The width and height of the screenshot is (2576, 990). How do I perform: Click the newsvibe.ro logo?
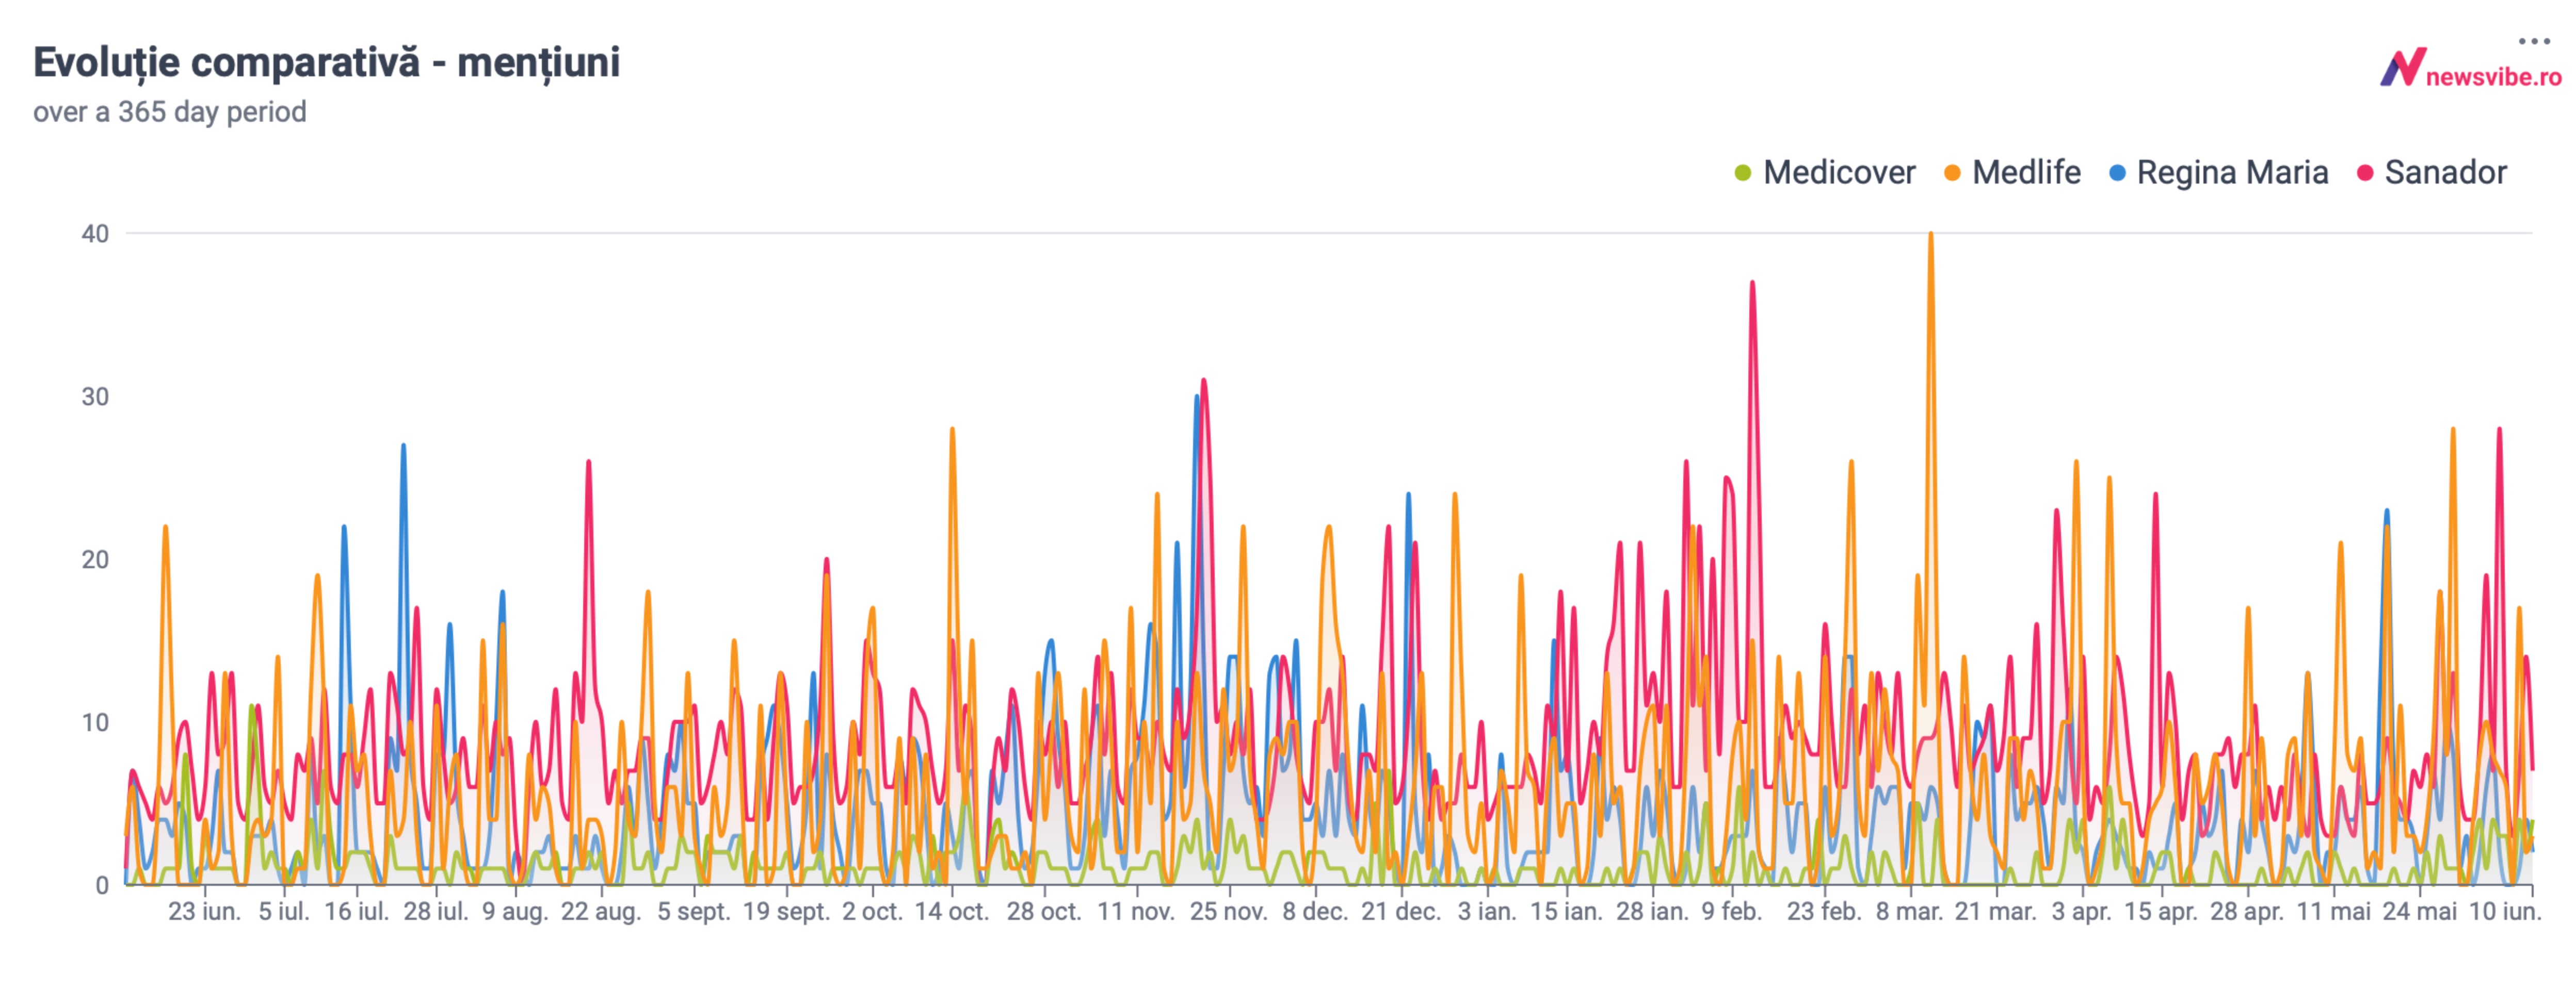point(2470,69)
